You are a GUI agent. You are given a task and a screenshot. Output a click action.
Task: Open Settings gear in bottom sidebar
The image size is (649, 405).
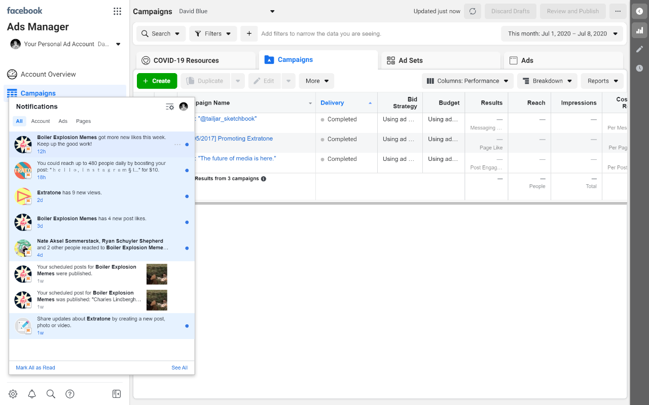[x=13, y=394]
